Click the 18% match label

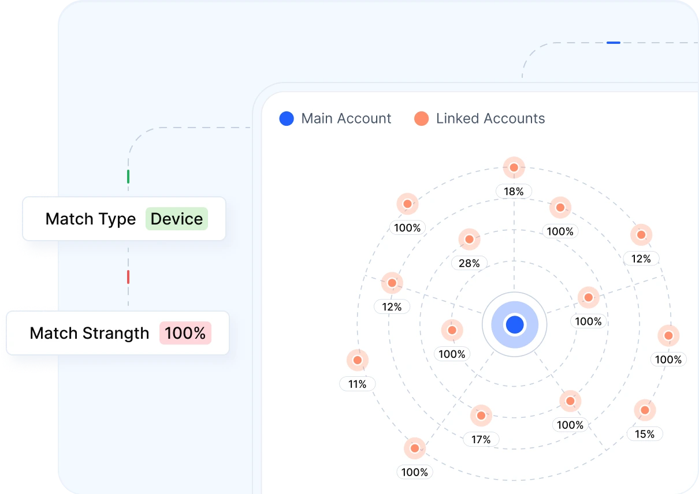[x=514, y=192]
